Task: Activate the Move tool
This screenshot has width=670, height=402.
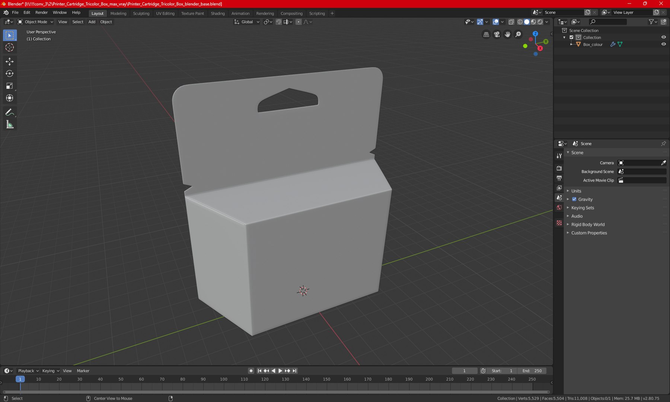Action: point(10,61)
